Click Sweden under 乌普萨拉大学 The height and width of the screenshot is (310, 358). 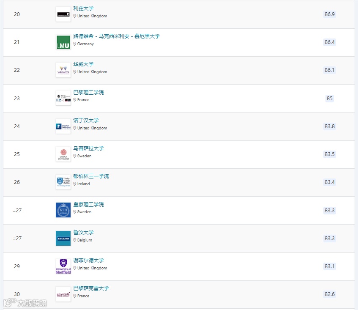[x=84, y=156]
